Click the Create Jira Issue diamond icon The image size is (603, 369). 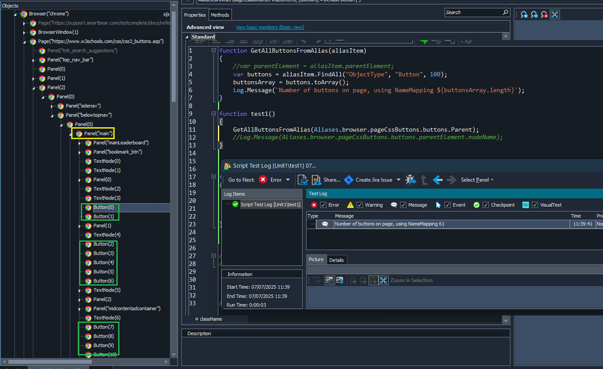coord(348,180)
